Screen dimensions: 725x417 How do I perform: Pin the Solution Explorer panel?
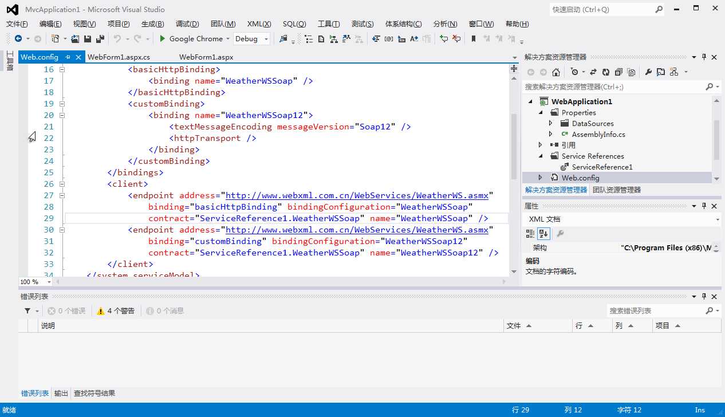[704, 57]
